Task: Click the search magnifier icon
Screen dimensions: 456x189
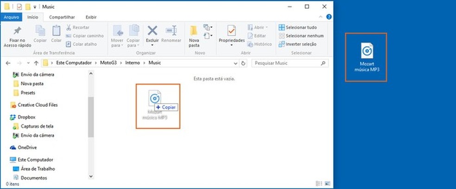Action: coord(323,63)
